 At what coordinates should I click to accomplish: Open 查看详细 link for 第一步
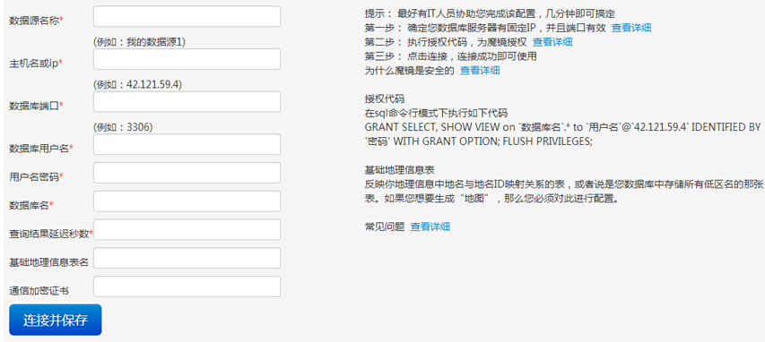click(630, 28)
